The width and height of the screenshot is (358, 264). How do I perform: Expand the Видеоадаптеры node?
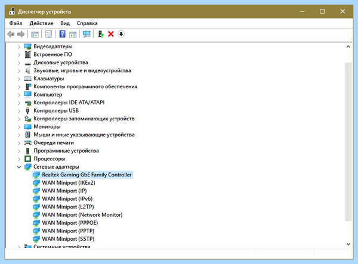pyautogui.click(x=19, y=46)
